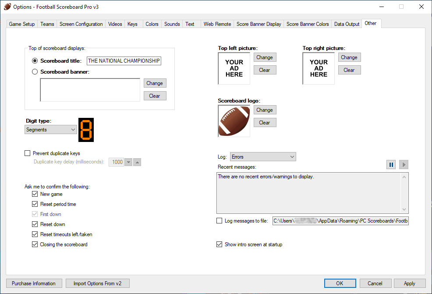Screen dimensions: 432x294
Task: Enable Log messages to file
Action: coord(220,221)
